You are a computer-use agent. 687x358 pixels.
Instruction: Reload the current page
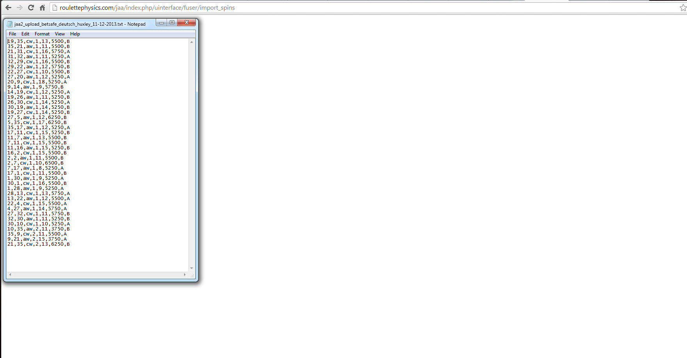coord(31,8)
